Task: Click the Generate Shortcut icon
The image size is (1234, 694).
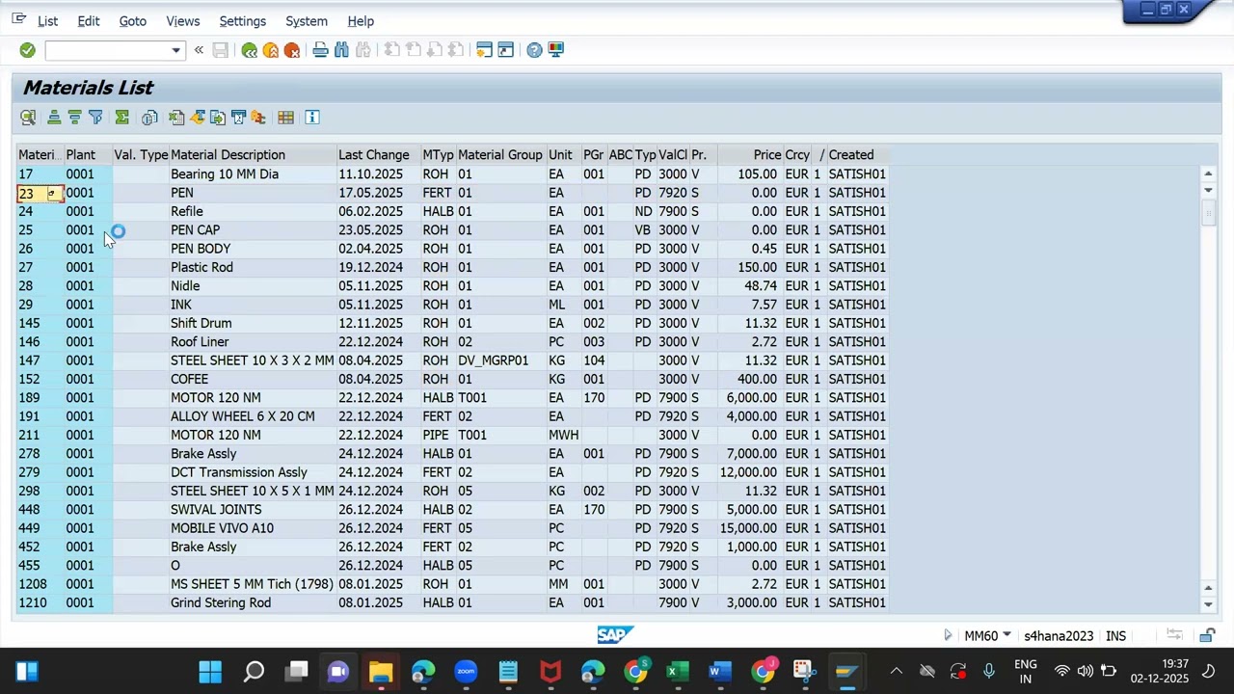Action: [505, 50]
